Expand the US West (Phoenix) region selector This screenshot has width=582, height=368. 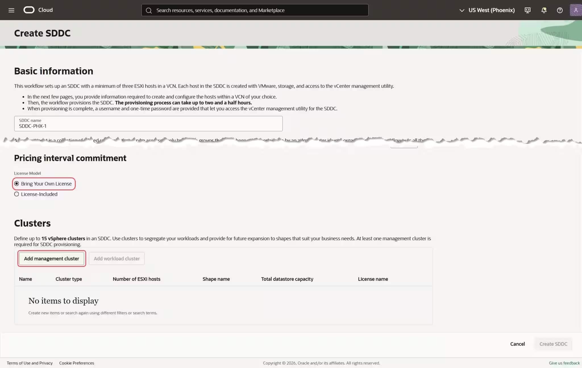(x=491, y=10)
